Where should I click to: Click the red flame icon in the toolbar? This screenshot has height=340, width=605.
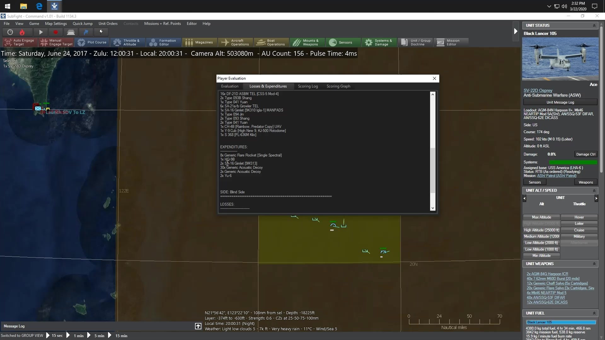22,32
